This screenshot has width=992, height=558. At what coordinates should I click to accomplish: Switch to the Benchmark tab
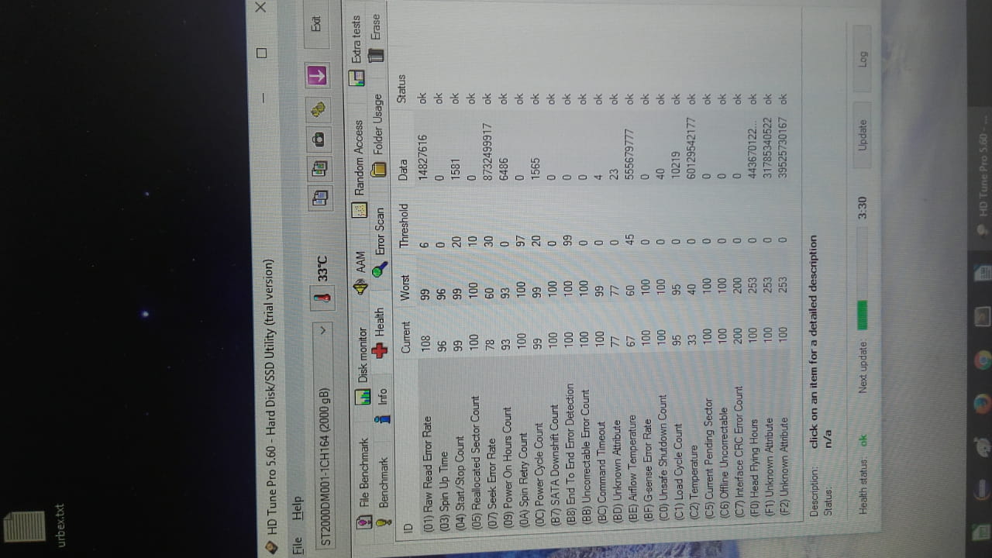382,493
